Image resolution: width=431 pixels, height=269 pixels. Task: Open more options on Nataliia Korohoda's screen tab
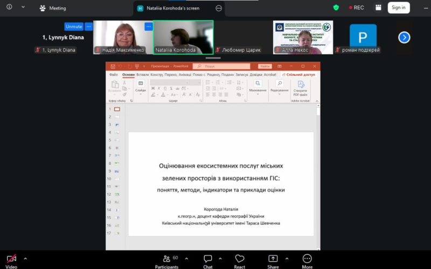point(219,8)
